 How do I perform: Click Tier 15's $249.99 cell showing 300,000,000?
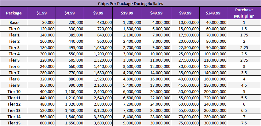pos(214,123)
